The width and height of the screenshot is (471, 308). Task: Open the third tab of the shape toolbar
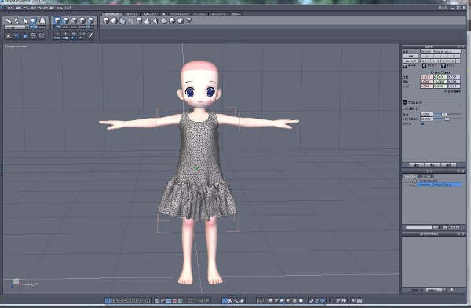pos(149,14)
